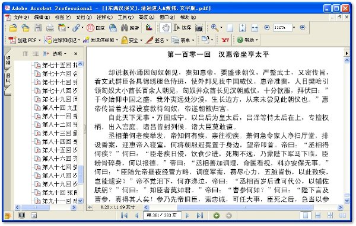Open the zoom percentage dropdown arrow
The image size is (356, 226).
(294, 28)
